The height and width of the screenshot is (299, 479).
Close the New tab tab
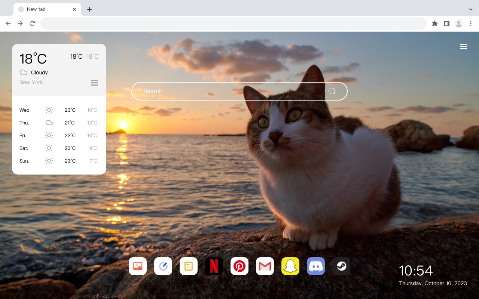coord(75,9)
